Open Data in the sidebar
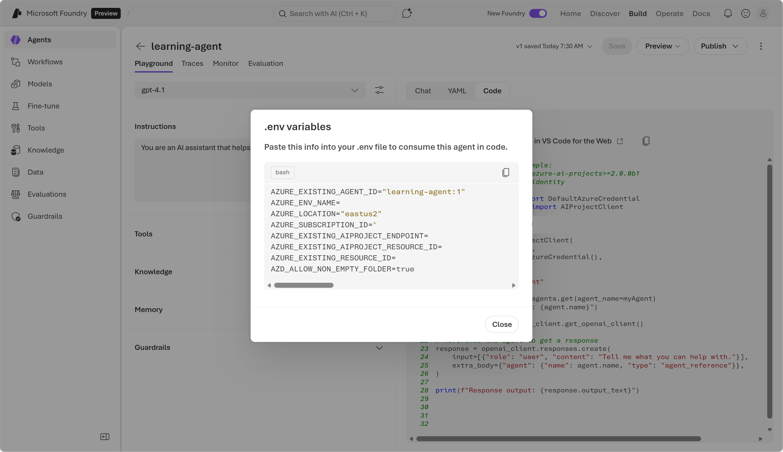 click(x=60, y=172)
